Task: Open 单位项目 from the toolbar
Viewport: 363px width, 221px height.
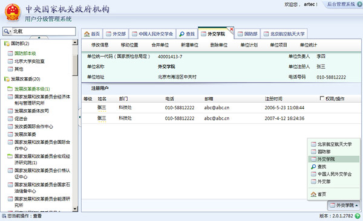Action: (x=278, y=45)
